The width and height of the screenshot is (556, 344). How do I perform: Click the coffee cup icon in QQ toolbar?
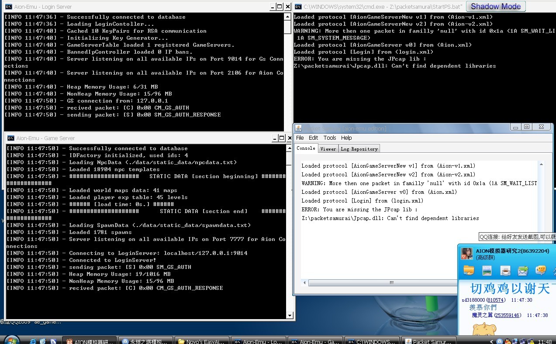point(505,270)
